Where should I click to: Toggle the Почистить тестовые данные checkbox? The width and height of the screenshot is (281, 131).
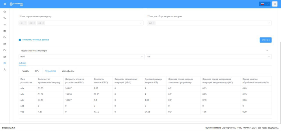(20, 40)
